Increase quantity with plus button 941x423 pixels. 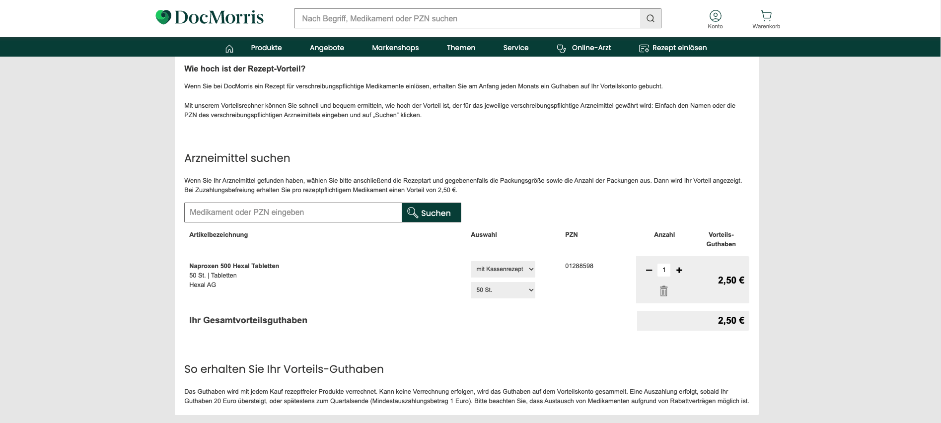(x=679, y=270)
